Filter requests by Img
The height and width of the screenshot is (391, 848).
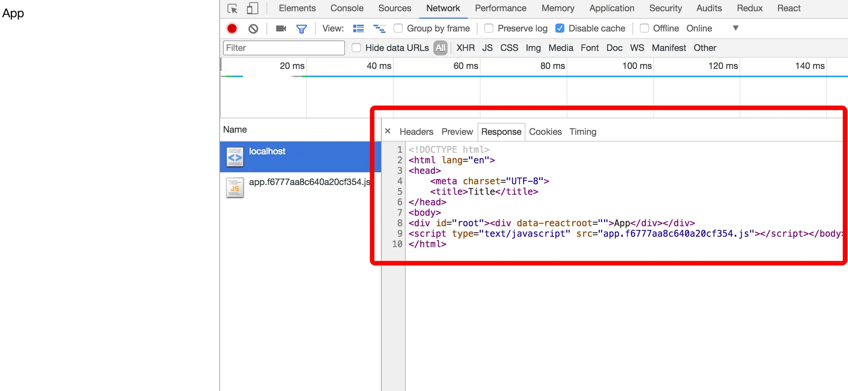[x=533, y=48]
